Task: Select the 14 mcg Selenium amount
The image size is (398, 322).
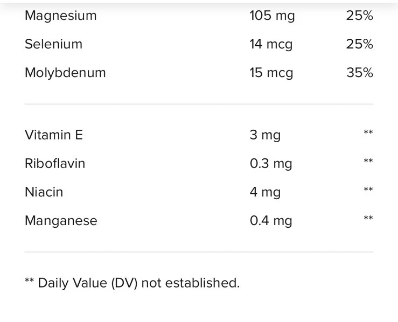Action: 271,44
